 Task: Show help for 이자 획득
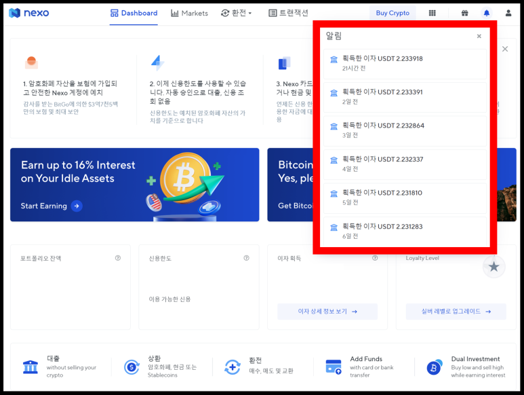point(375,258)
